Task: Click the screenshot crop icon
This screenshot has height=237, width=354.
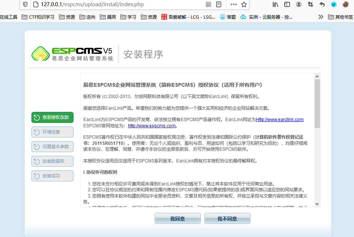Action: tap(310, 4)
